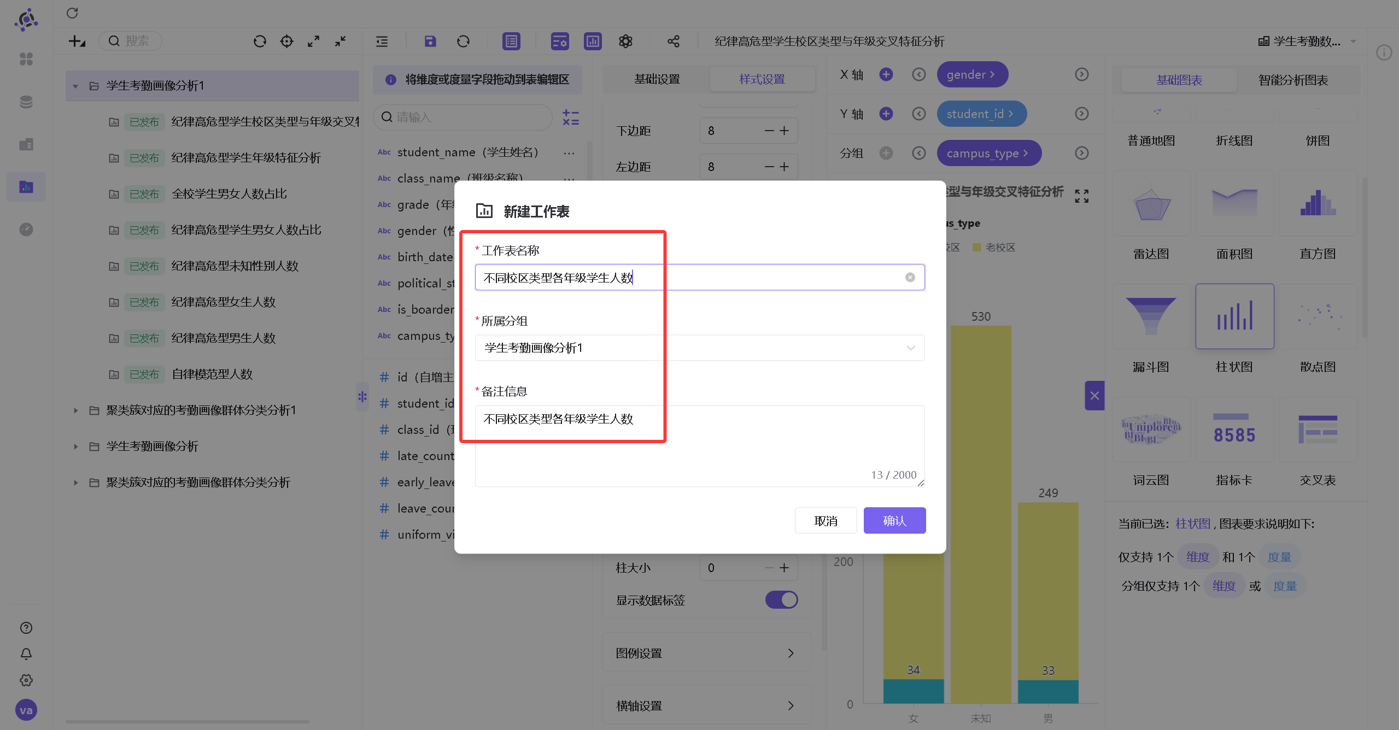The width and height of the screenshot is (1399, 730).
Task: Open the sidebar settings gear
Action: (26, 680)
